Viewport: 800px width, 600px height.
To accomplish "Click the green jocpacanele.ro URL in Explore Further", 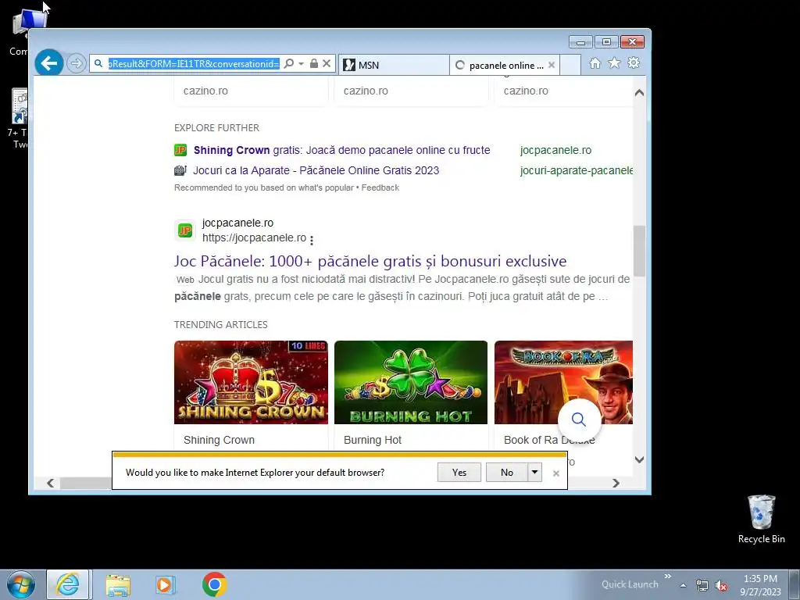I will [x=555, y=150].
